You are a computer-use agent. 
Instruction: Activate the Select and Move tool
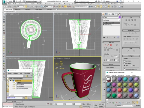point(36,7)
